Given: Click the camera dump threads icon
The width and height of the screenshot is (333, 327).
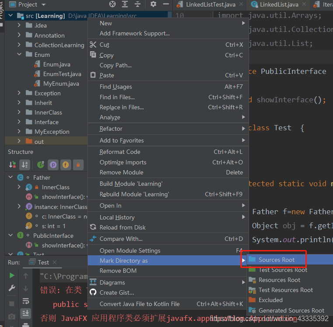Looking at the screenshot, I should click(12, 317).
